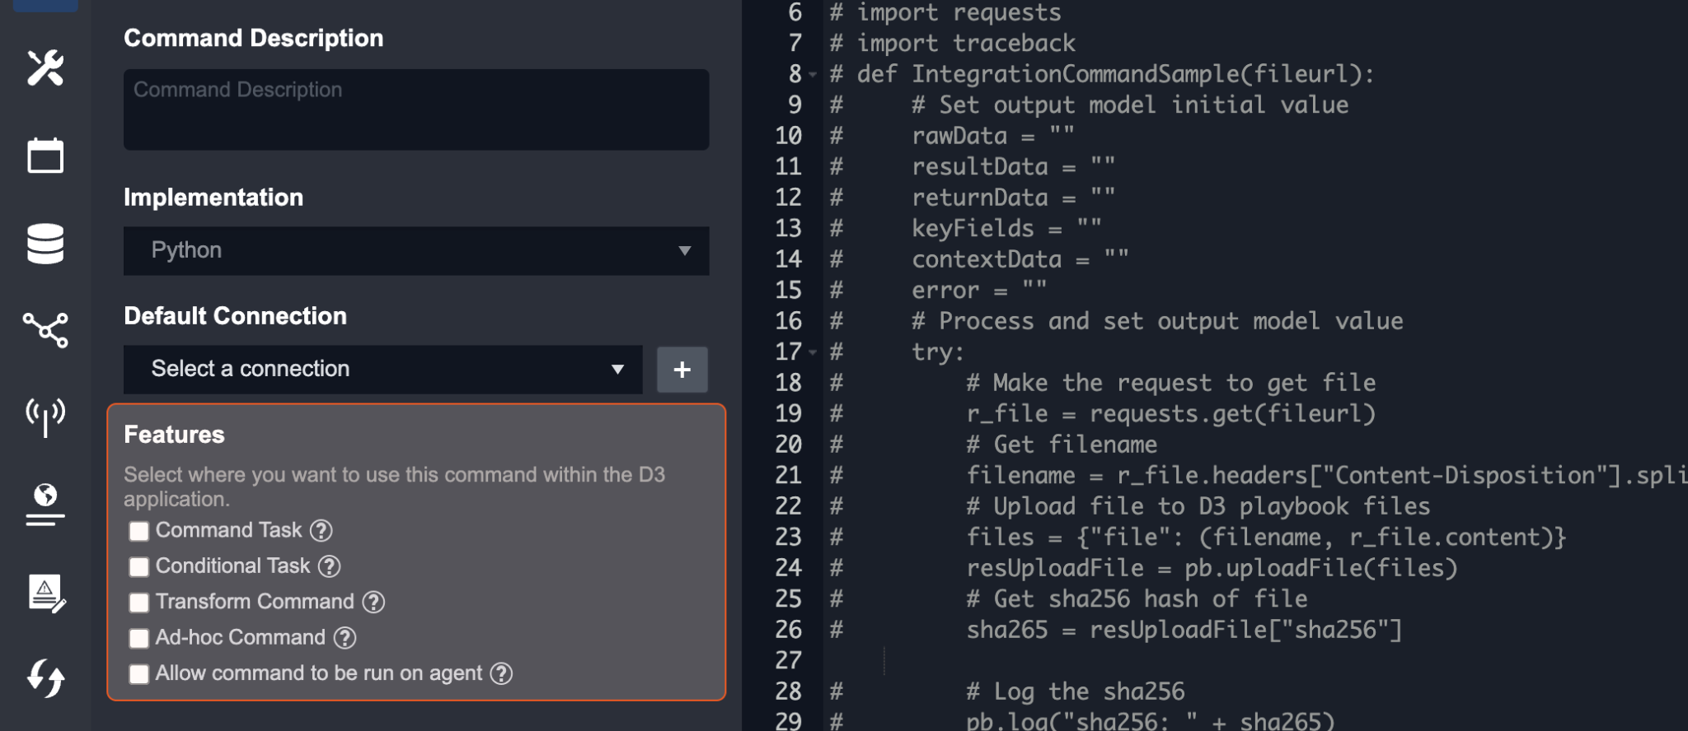Open the wrench and screwdriver tools icon
This screenshot has width=1688, height=731.
tap(45, 68)
